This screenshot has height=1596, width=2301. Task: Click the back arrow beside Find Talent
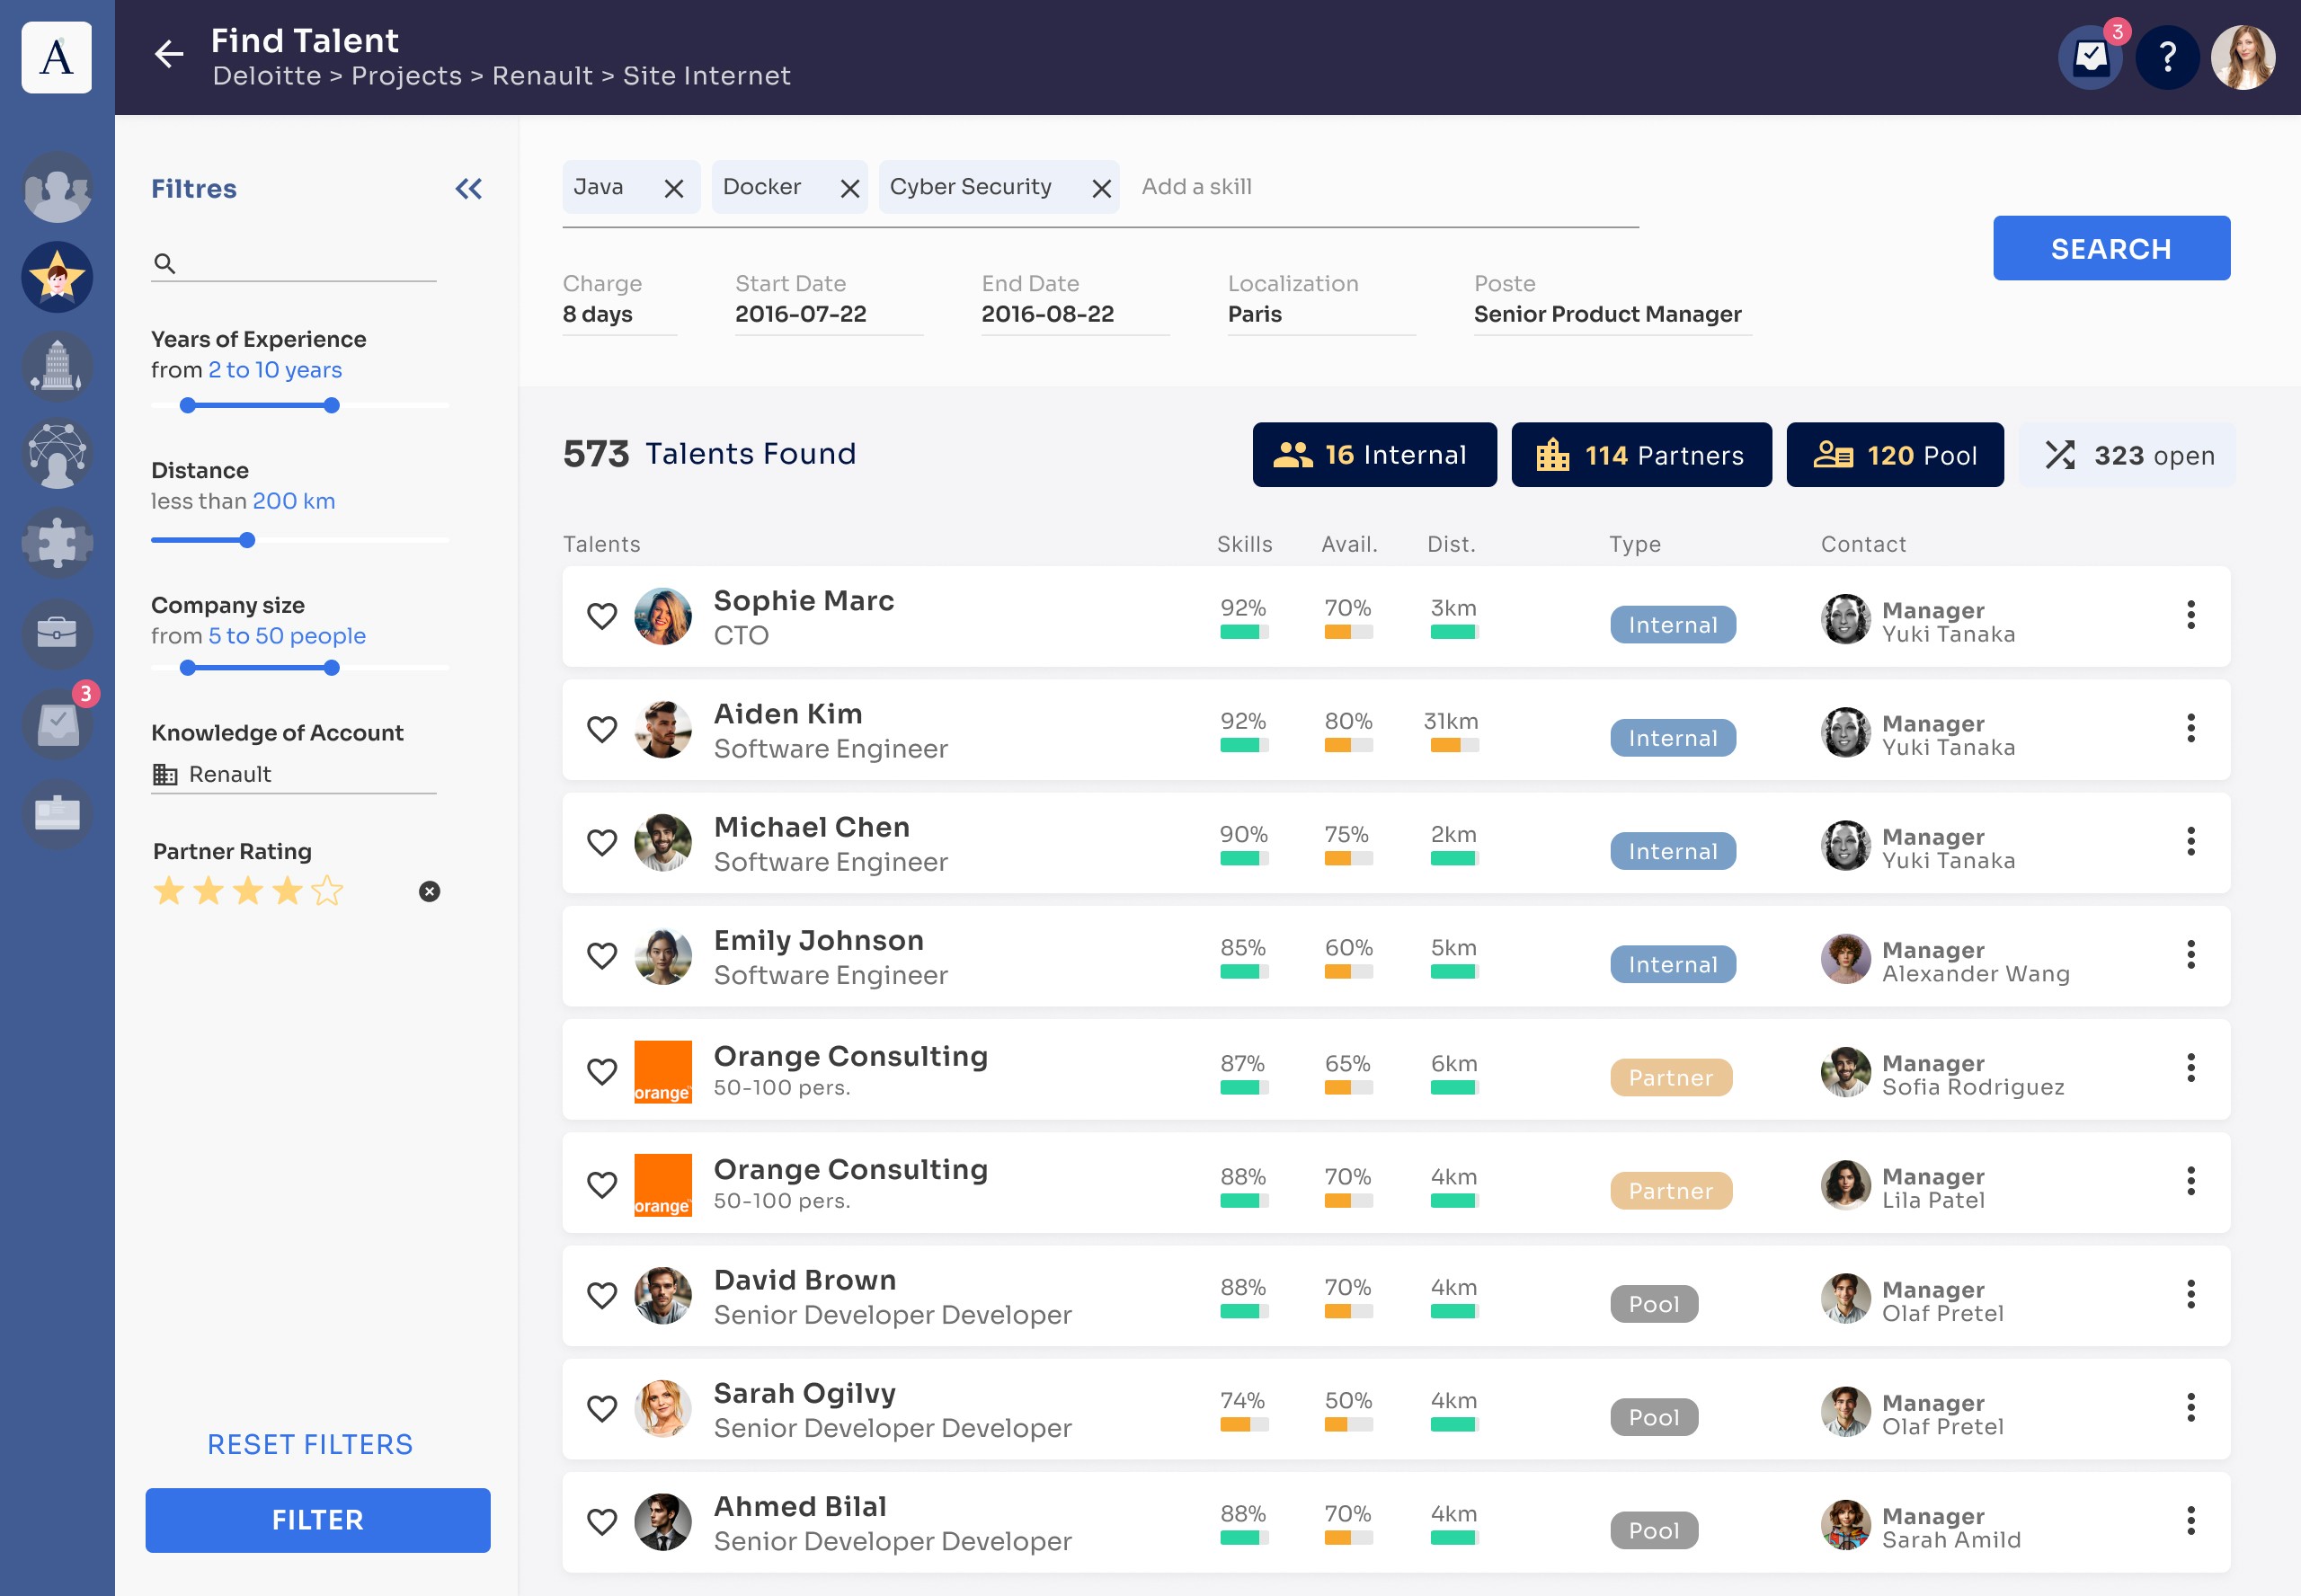(x=169, y=54)
